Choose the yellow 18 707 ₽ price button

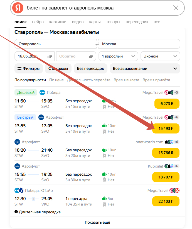click(x=166, y=177)
